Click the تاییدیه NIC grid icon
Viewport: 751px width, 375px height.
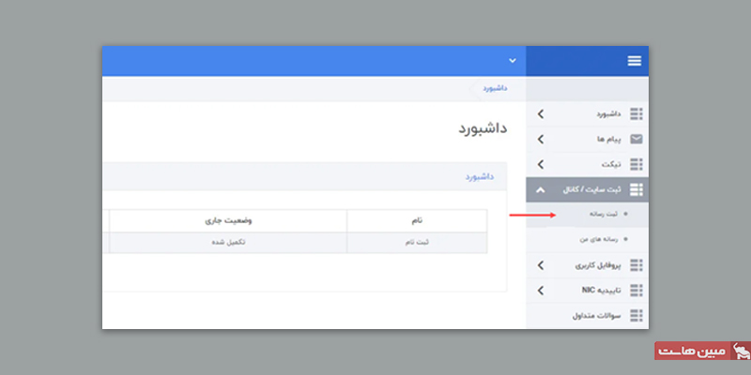coord(636,291)
